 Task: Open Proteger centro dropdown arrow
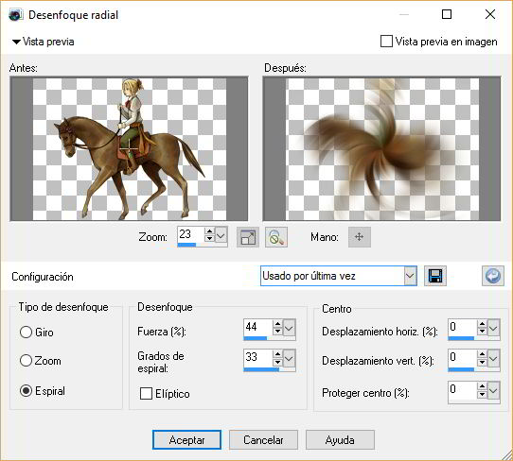pos(493,390)
